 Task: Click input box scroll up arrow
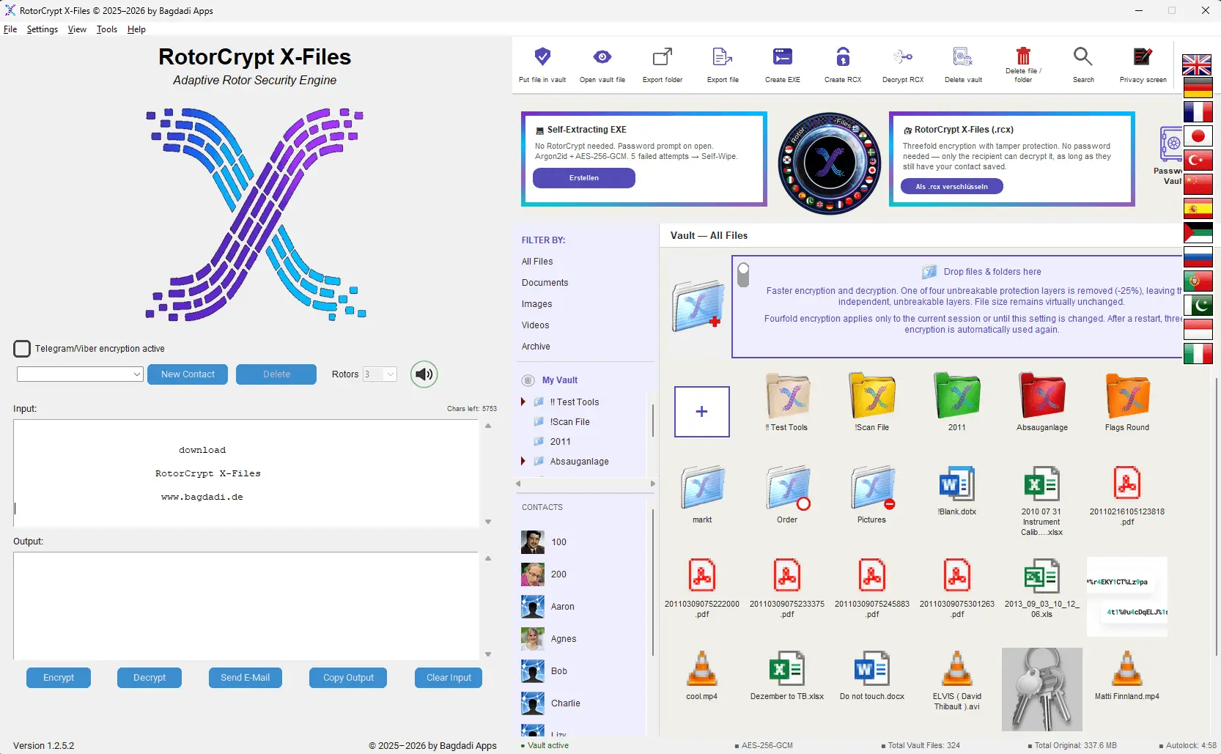(488, 426)
